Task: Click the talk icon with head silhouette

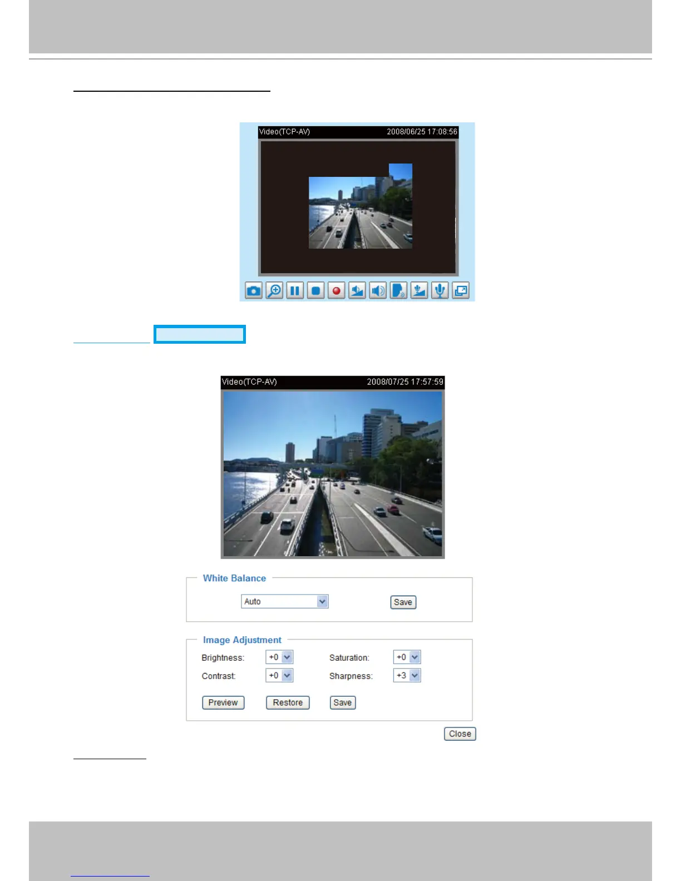Action: tap(398, 290)
